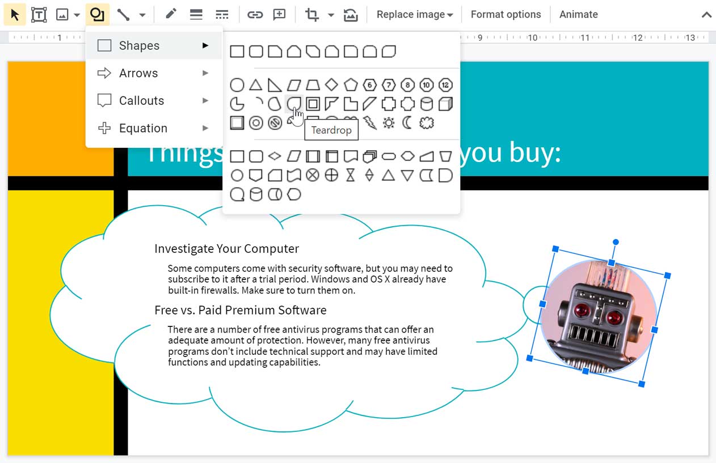Open the Replace image dropdown
Screen dimensions: 716x463
(x=415, y=14)
